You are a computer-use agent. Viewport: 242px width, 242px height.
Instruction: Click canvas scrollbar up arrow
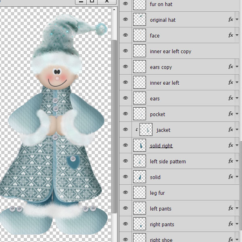[114, 10]
